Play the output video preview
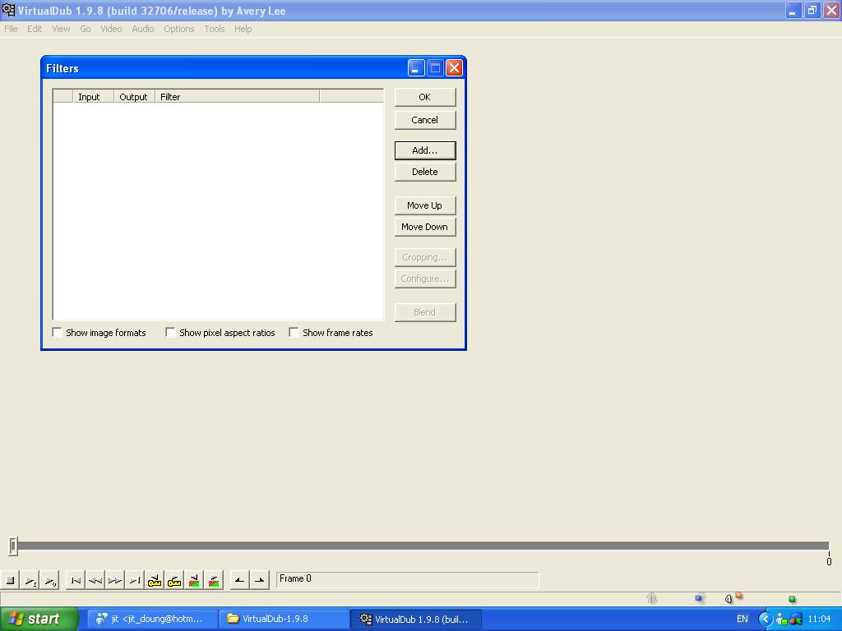 click(x=50, y=580)
